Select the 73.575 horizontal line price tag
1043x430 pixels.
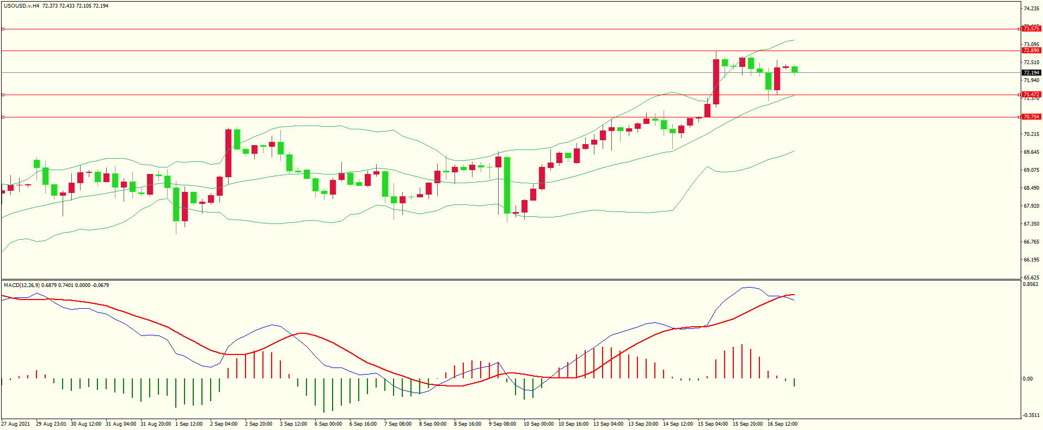(1031, 29)
